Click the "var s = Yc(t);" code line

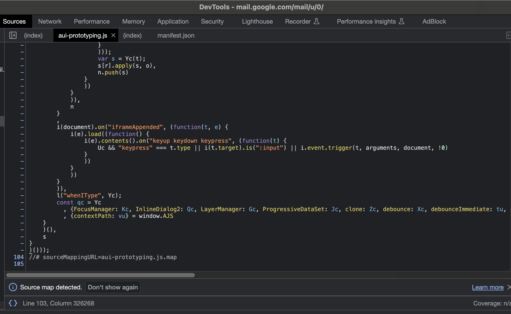[x=122, y=59]
